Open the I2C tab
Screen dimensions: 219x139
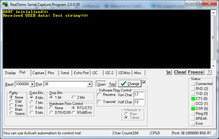tap(95, 73)
